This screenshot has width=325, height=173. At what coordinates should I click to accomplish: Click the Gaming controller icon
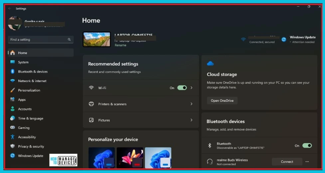tap(12, 127)
